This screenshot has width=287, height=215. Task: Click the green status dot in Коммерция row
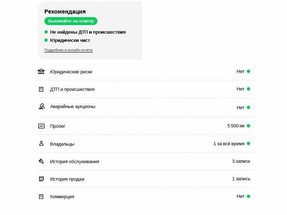click(248, 196)
